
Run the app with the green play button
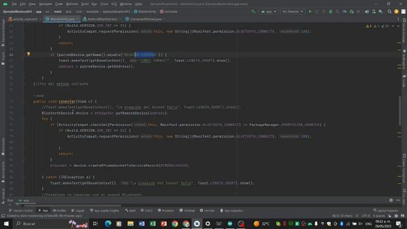[310, 11]
